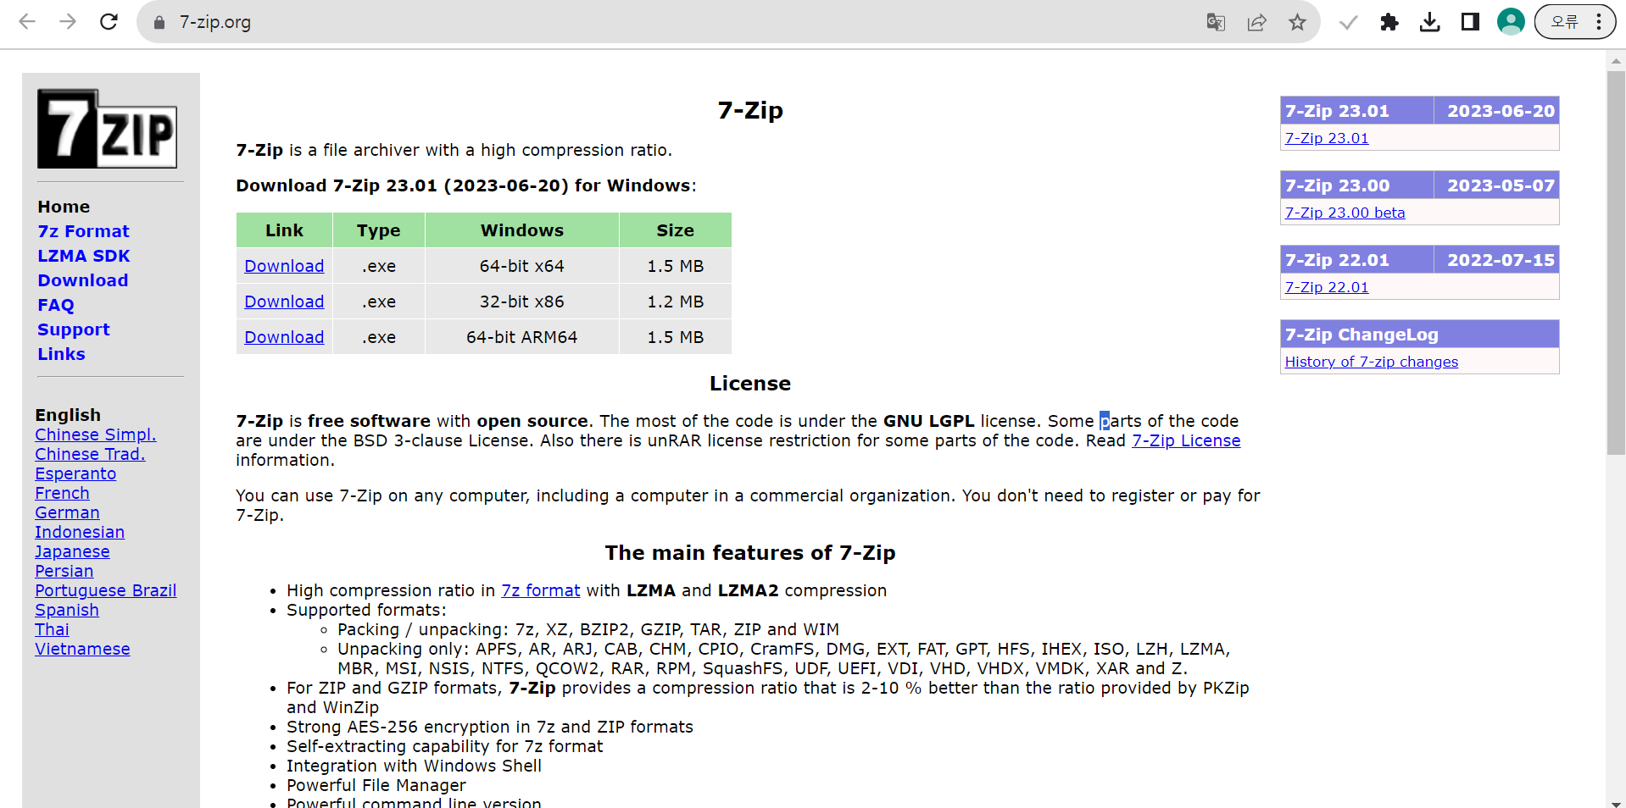Click the 32-bit x86 table cell
1626x808 pixels.
point(522,302)
